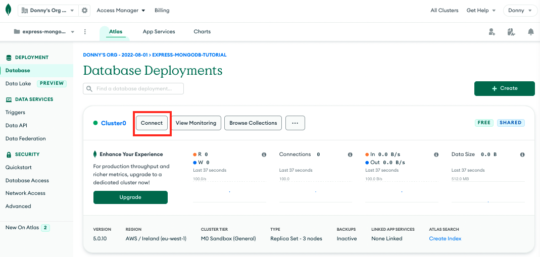Open Triggers in the sidebar

coord(15,113)
